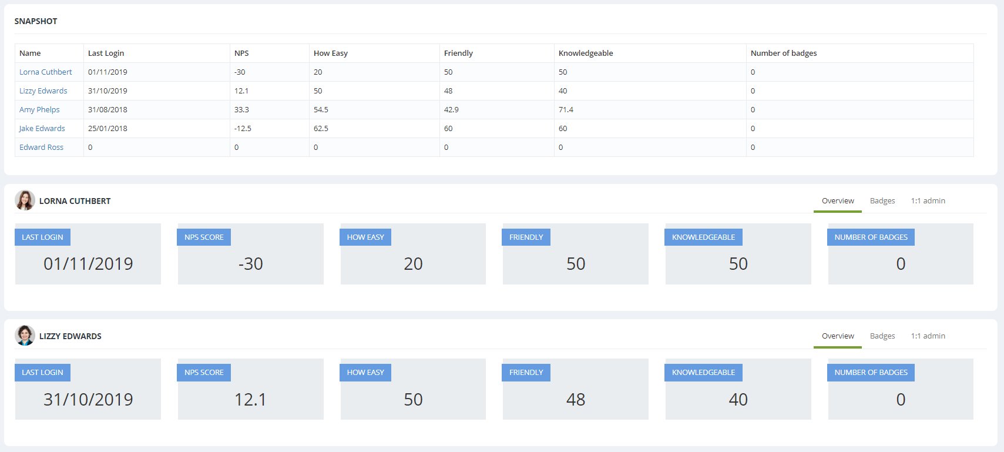1004x452 pixels.
Task: Click Lorna Cuthbert's NUMBER OF BADGES label
Action: pos(871,237)
